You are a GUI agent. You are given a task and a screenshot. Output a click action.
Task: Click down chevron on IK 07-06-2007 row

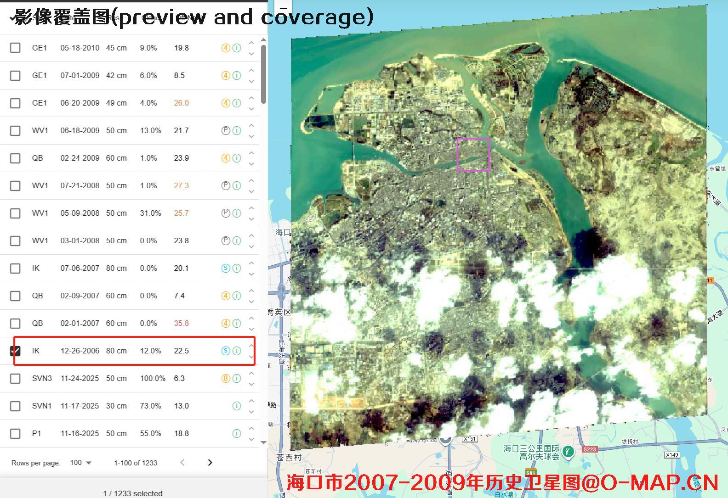pyautogui.click(x=251, y=274)
